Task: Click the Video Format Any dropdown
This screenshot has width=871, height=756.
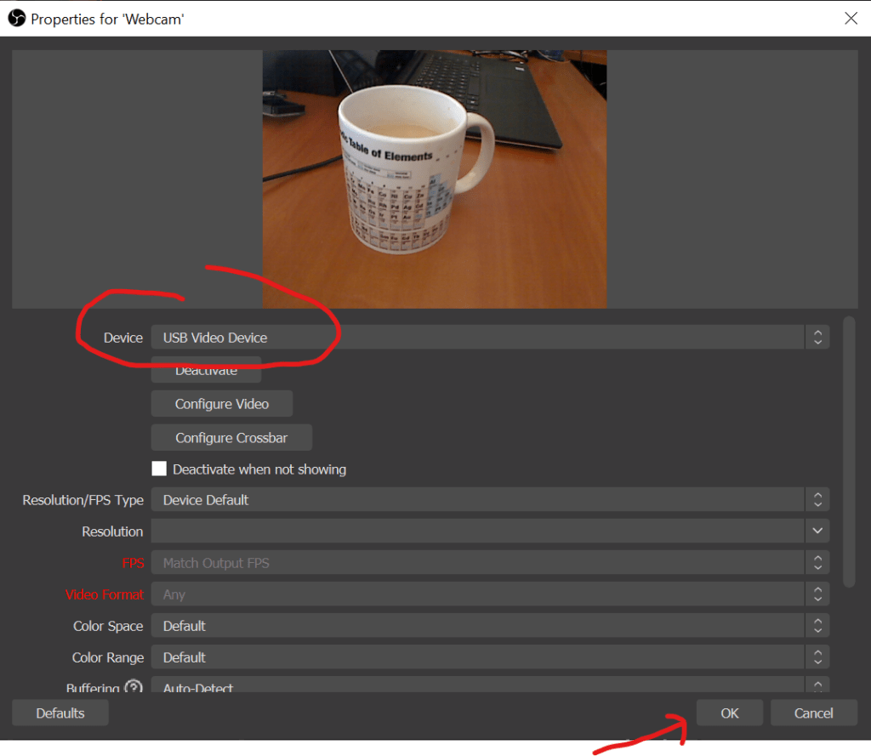Action: [489, 594]
